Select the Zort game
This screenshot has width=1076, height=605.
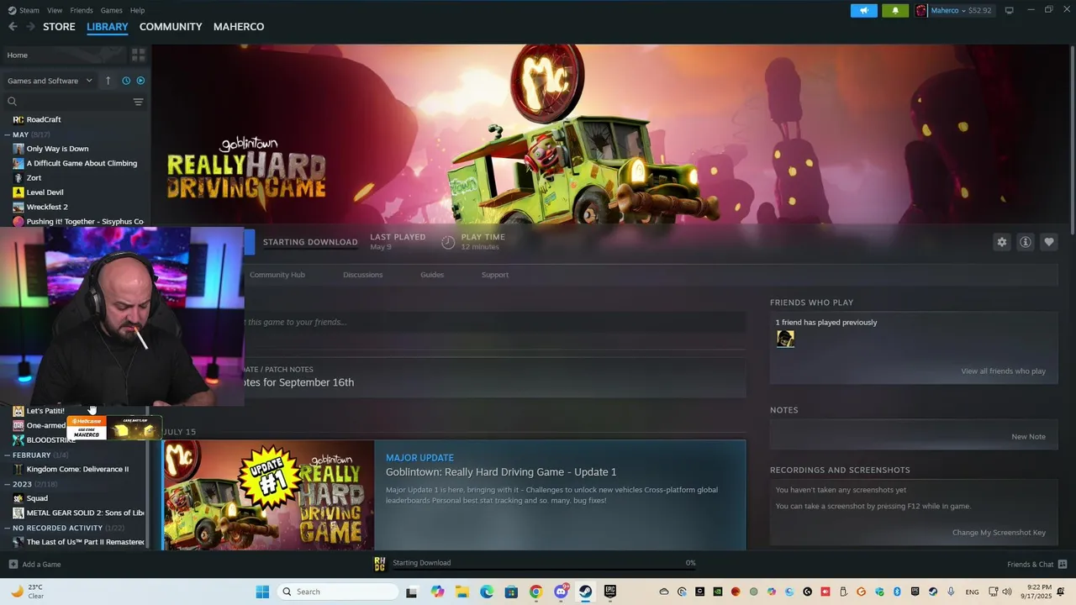click(x=34, y=178)
